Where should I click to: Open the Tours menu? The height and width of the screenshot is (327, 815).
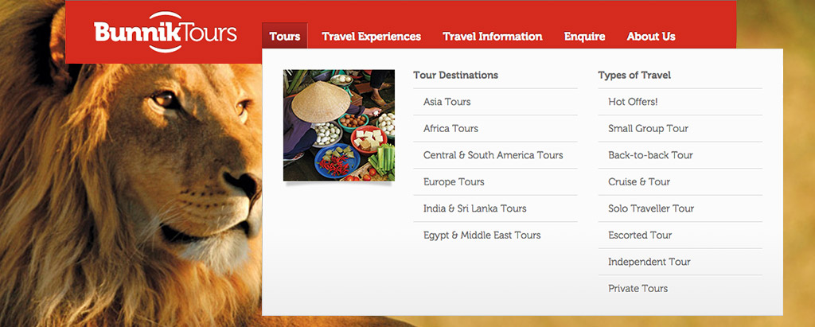click(x=284, y=37)
